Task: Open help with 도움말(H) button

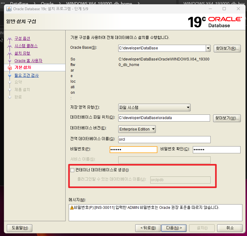Action: (20, 228)
